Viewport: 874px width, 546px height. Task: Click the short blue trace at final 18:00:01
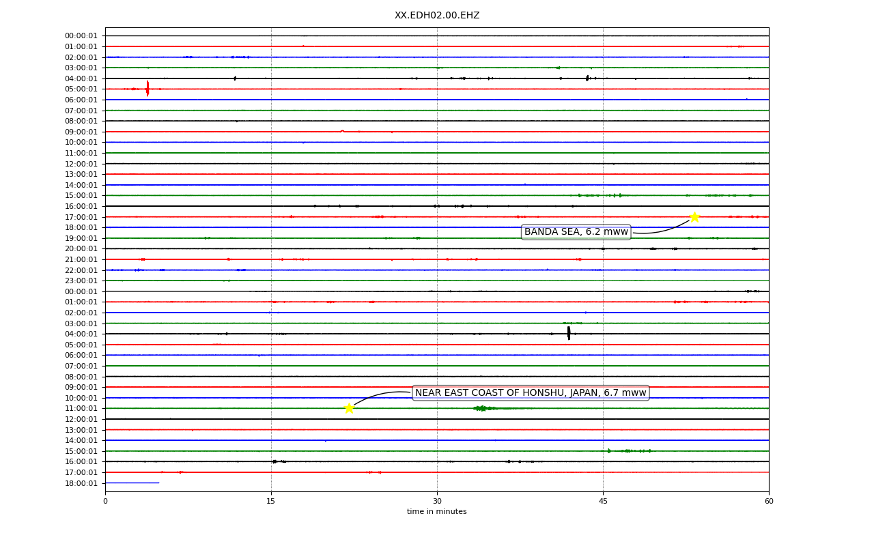point(132,483)
